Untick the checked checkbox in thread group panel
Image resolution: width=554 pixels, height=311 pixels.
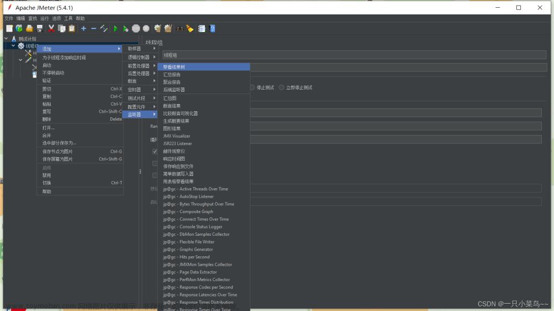pyautogui.click(x=155, y=152)
